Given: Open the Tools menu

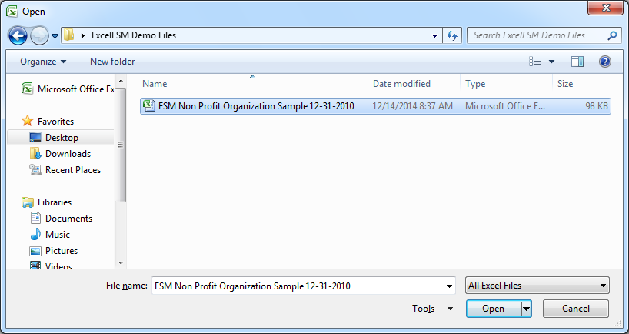Looking at the screenshot, I should coord(433,309).
